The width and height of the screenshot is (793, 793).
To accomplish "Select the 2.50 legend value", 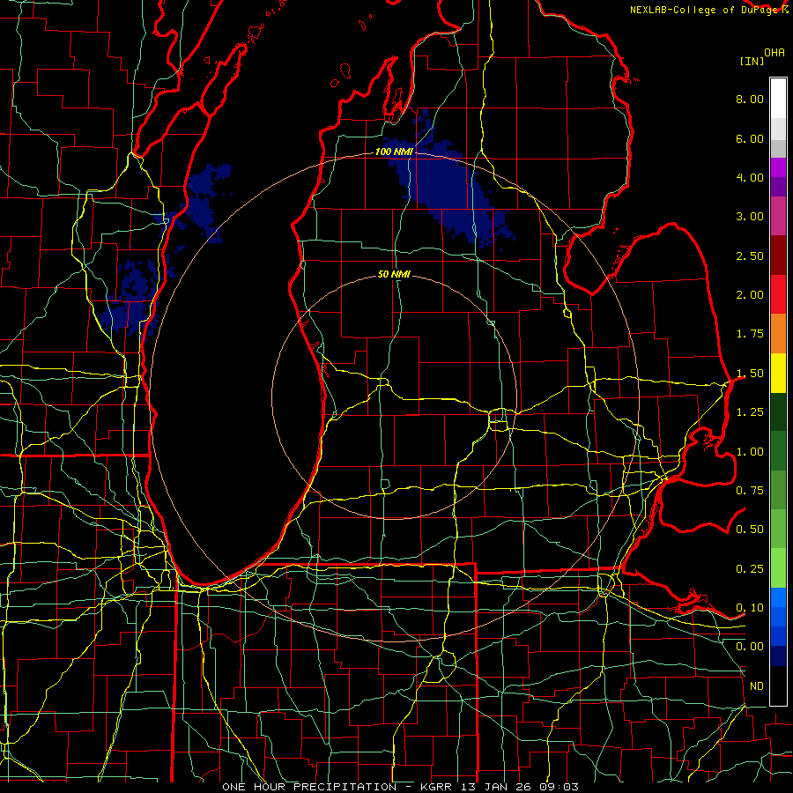I will pyautogui.click(x=750, y=256).
